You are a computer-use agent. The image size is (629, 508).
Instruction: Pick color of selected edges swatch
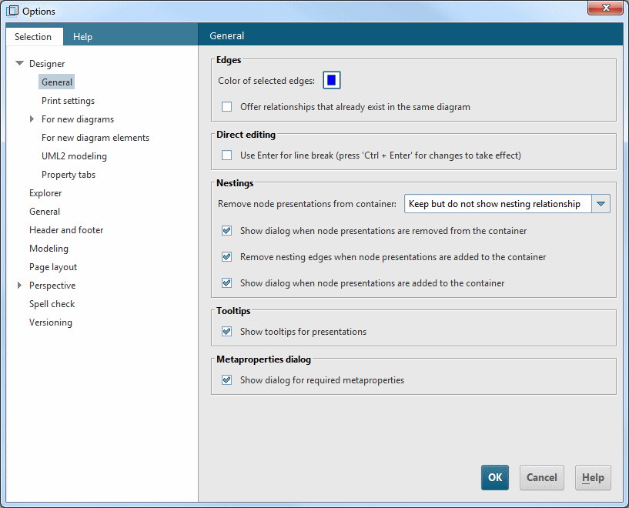(x=331, y=80)
